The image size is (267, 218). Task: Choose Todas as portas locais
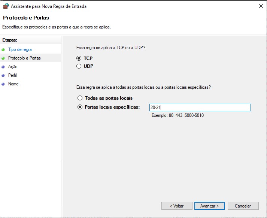coord(79,98)
